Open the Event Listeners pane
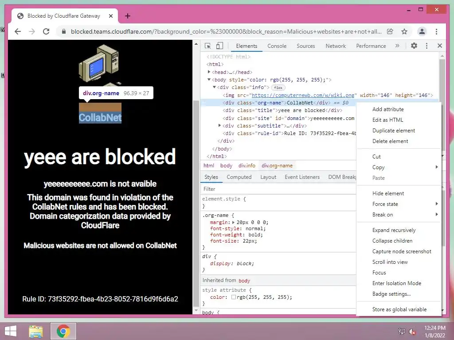This screenshot has width=454, height=340. point(302,177)
